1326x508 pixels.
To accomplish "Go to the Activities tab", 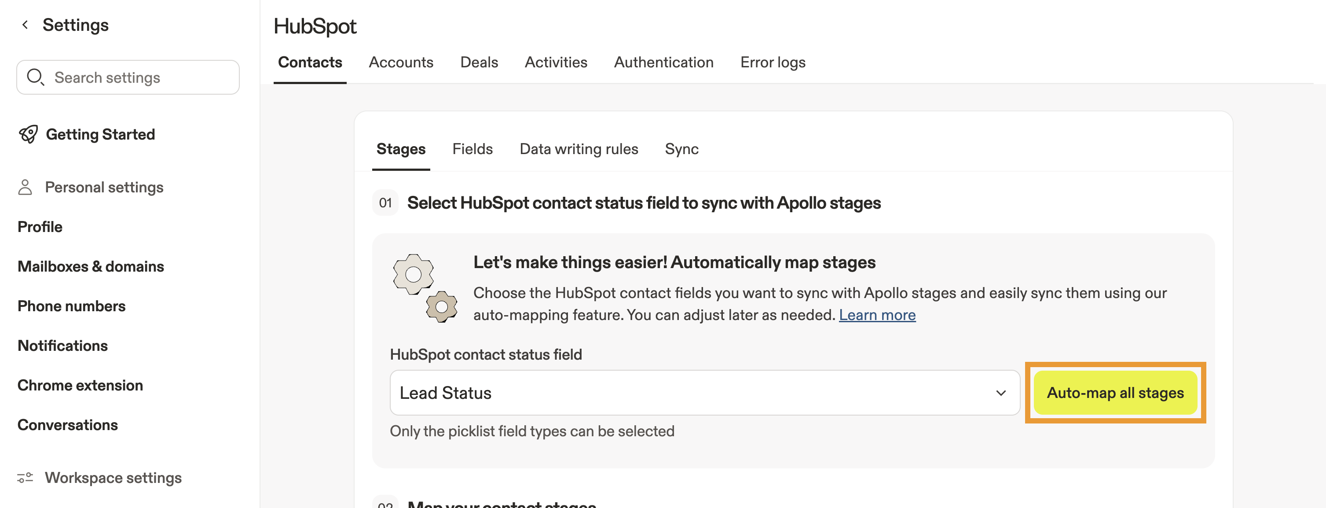I will (x=555, y=63).
